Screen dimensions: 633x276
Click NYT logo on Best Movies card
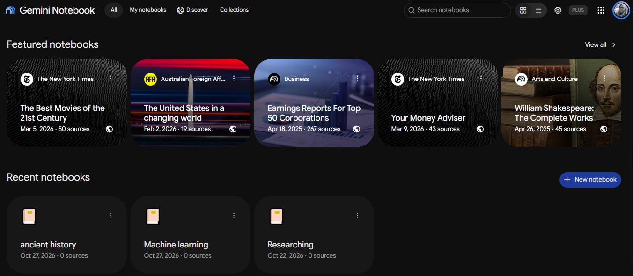pyautogui.click(x=27, y=79)
